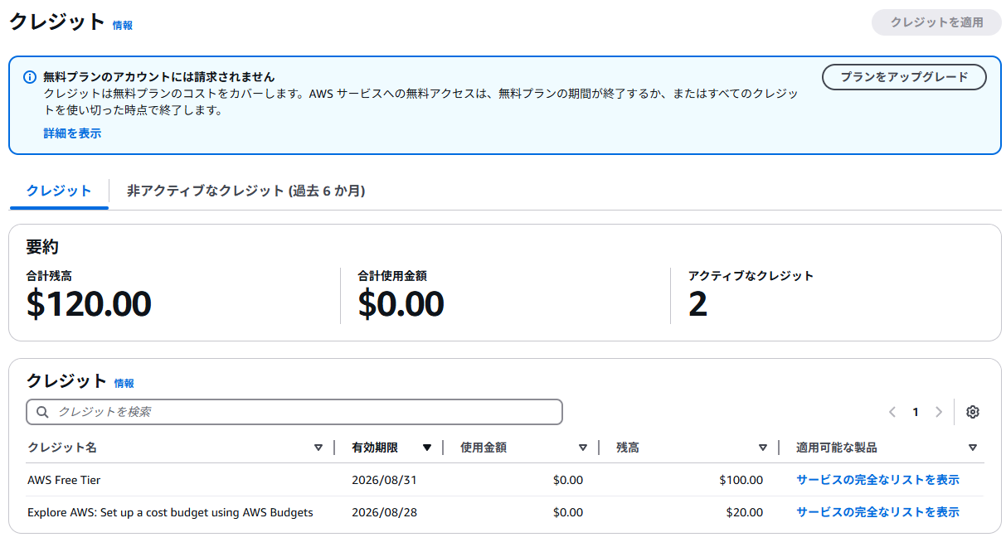Viewport: 1006px width, 547px height.
Task: Switch to the クレジット tab
Action: point(59,191)
